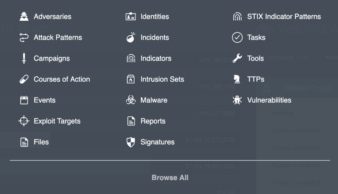Click the Attack Patterns arrows icon
This screenshot has height=194, width=338.
[24, 38]
